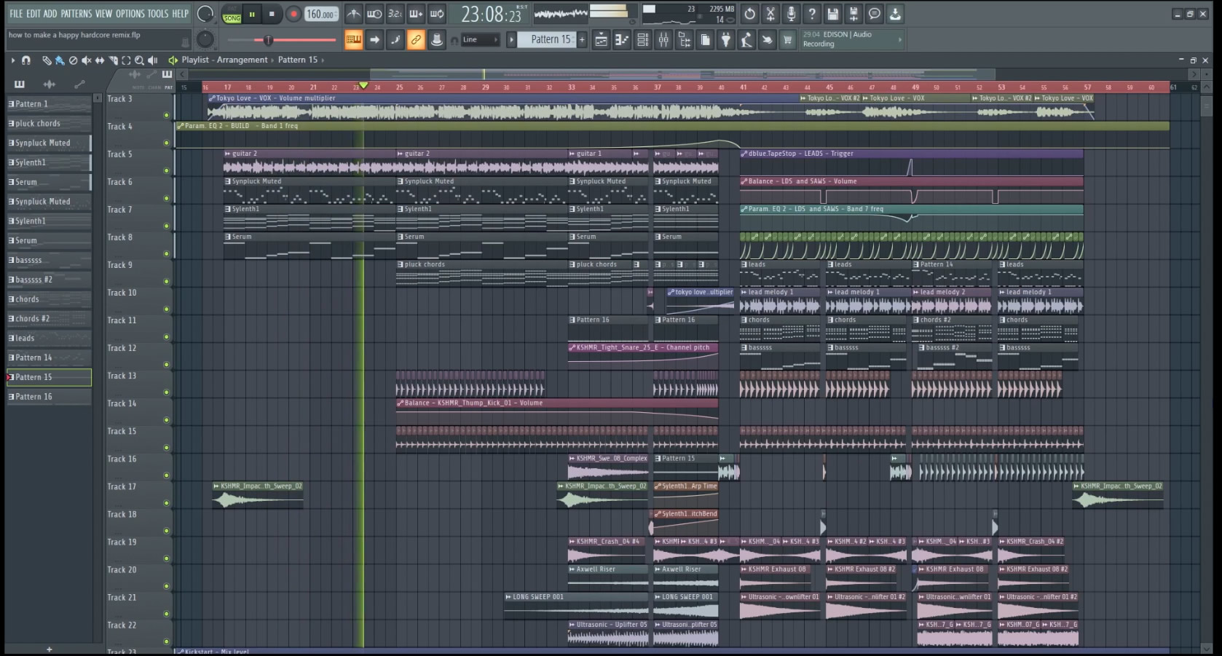Open help with the question mark icon
Screen dimensions: 1222x656
pyautogui.click(x=812, y=14)
